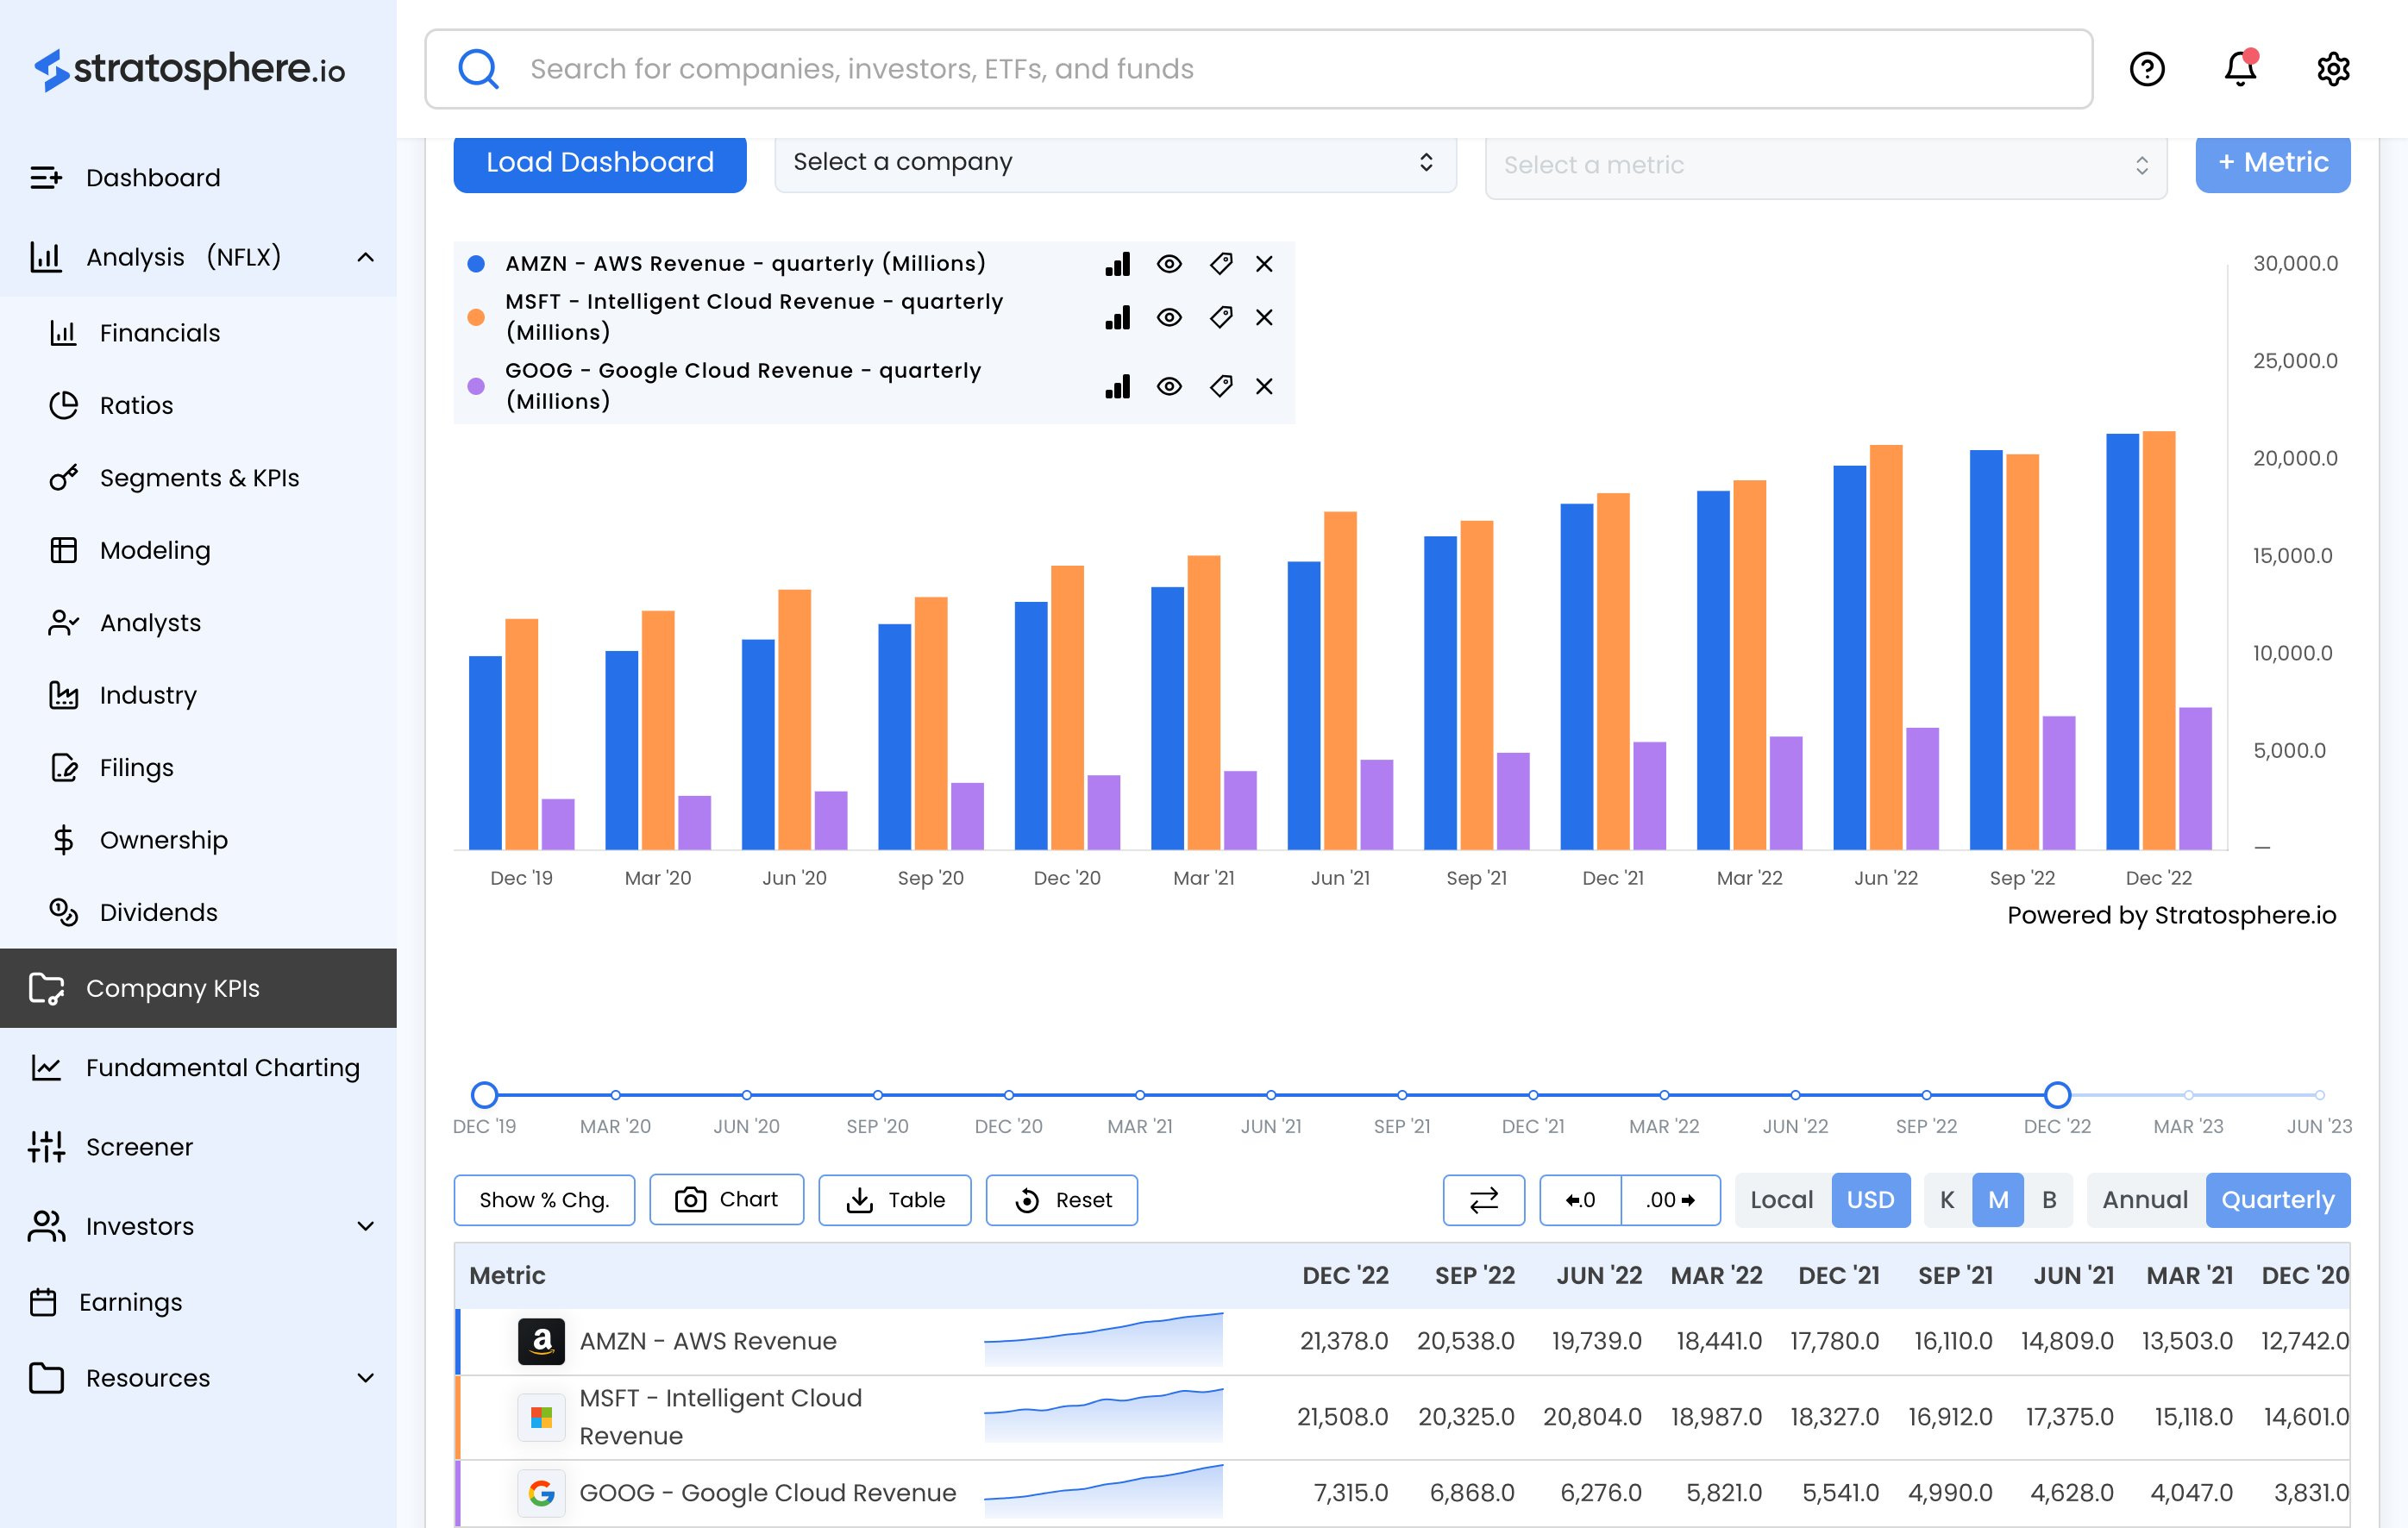Screen dimensions: 2408x1528
Task: Click the GOOG Google Cloud chart type icon
Action: tap(1117, 387)
